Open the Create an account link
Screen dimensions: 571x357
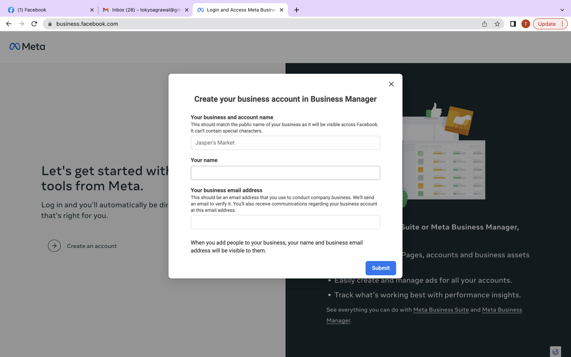tap(92, 246)
